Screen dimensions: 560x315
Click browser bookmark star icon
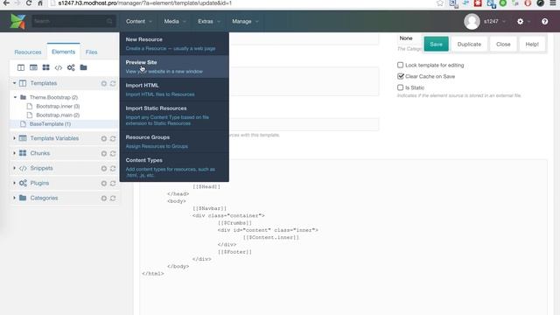(x=440, y=3)
